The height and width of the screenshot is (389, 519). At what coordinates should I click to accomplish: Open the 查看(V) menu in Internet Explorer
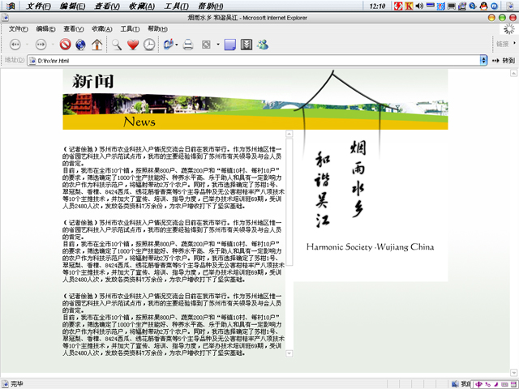(74, 29)
